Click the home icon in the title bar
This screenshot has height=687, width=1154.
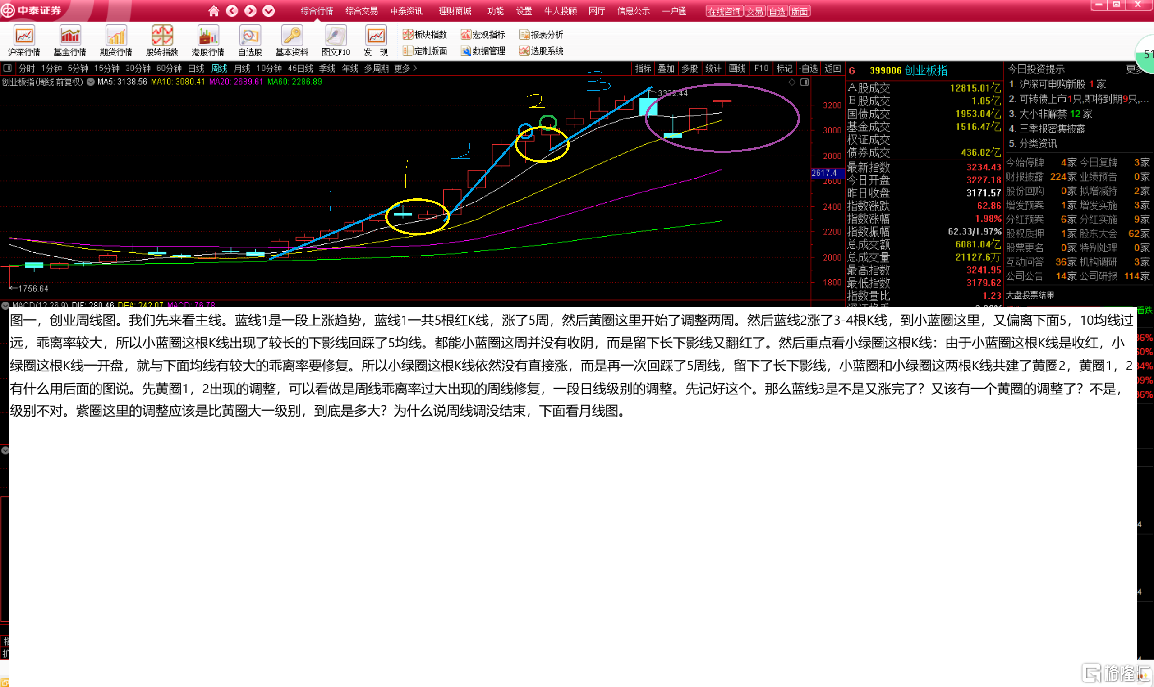click(213, 11)
